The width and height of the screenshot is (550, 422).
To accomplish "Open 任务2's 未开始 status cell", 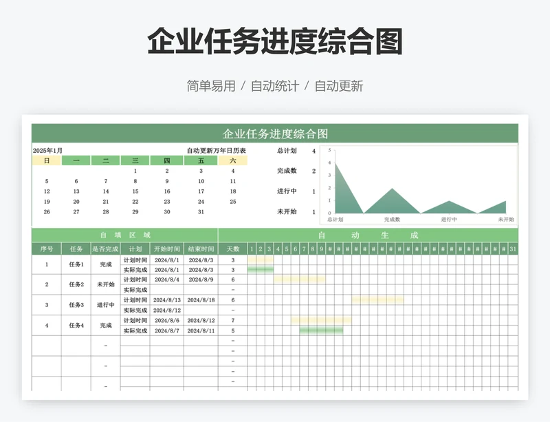I will point(105,284).
